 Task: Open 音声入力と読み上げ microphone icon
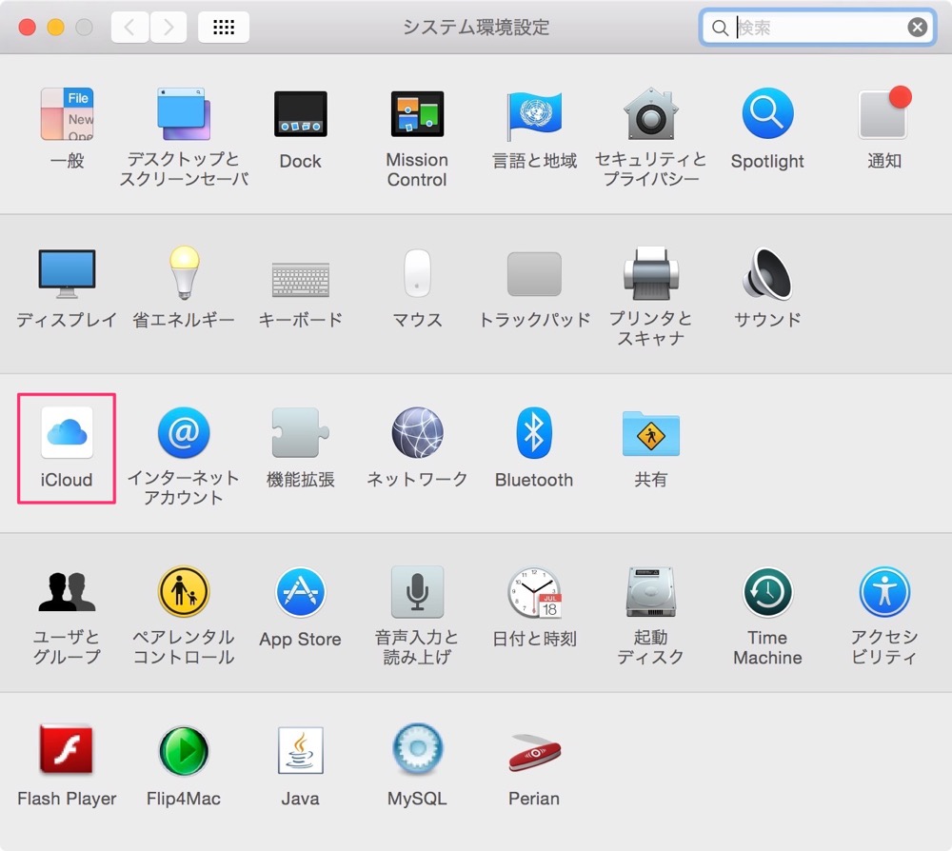pyautogui.click(x=417, y=592)
